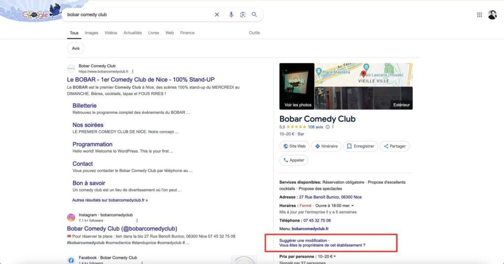Open more options for the bobarcomedyclub.fr result

tap(132, 72)
